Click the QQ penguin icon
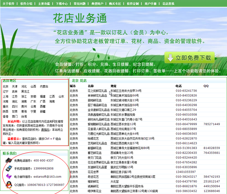 click(x=9, y=185)
